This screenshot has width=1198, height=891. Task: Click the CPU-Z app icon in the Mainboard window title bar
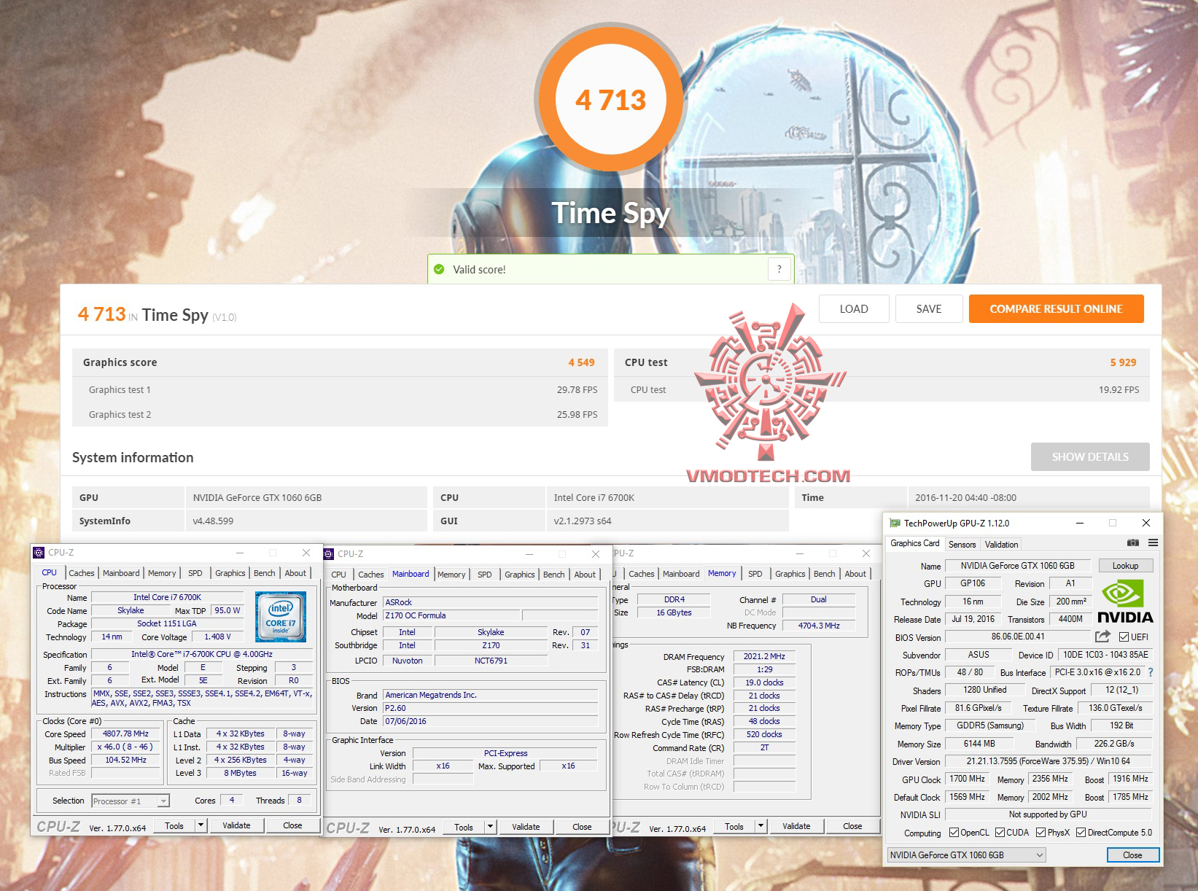click(329, 554)
